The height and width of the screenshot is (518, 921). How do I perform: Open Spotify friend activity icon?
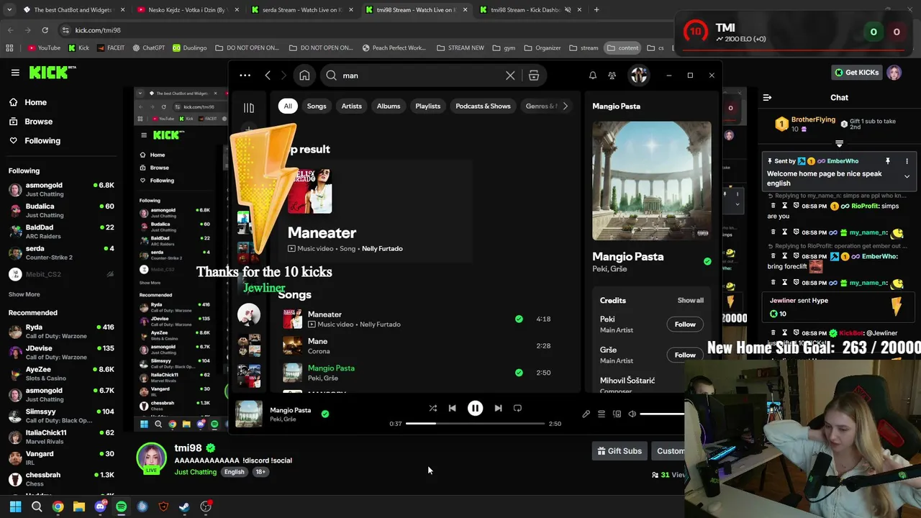(612, 75)
